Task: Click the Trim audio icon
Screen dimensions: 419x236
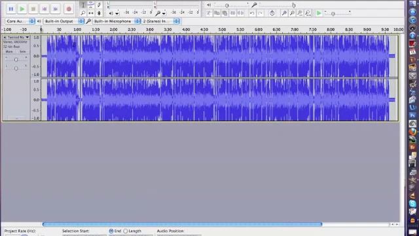Action: (233, 13)
